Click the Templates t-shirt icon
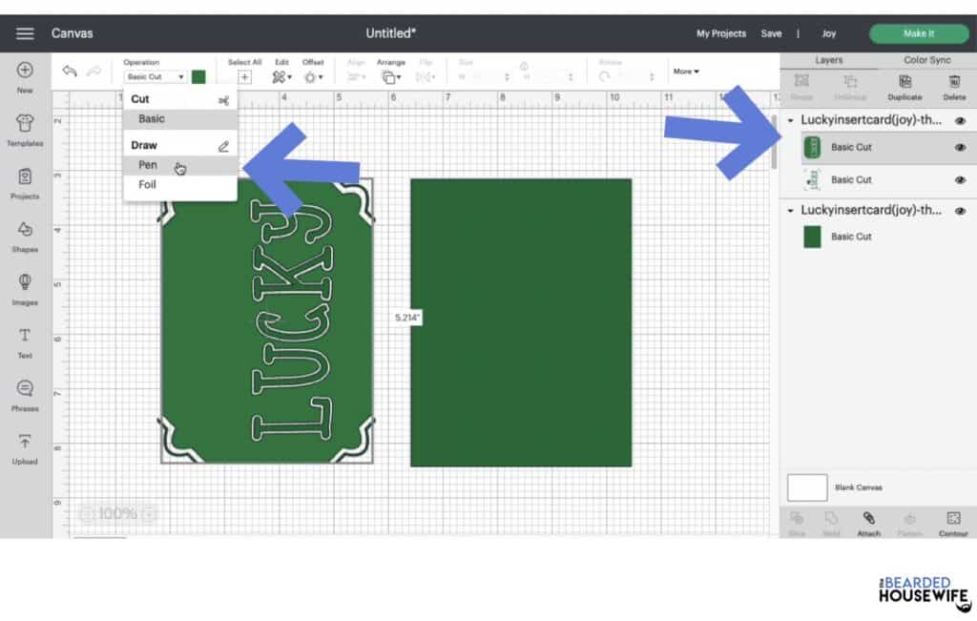Image resolution: width=977 pixels, height=621 pixels. [25, 124]
